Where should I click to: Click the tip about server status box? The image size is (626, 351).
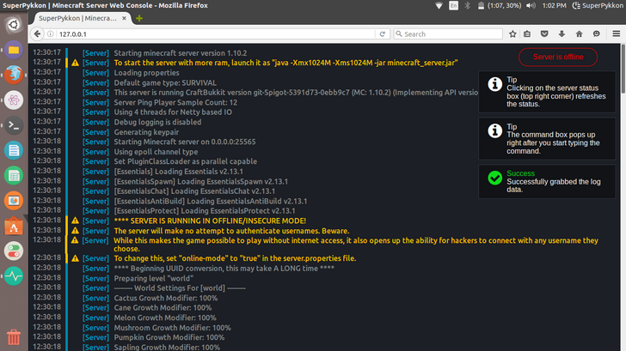(545, 92)
